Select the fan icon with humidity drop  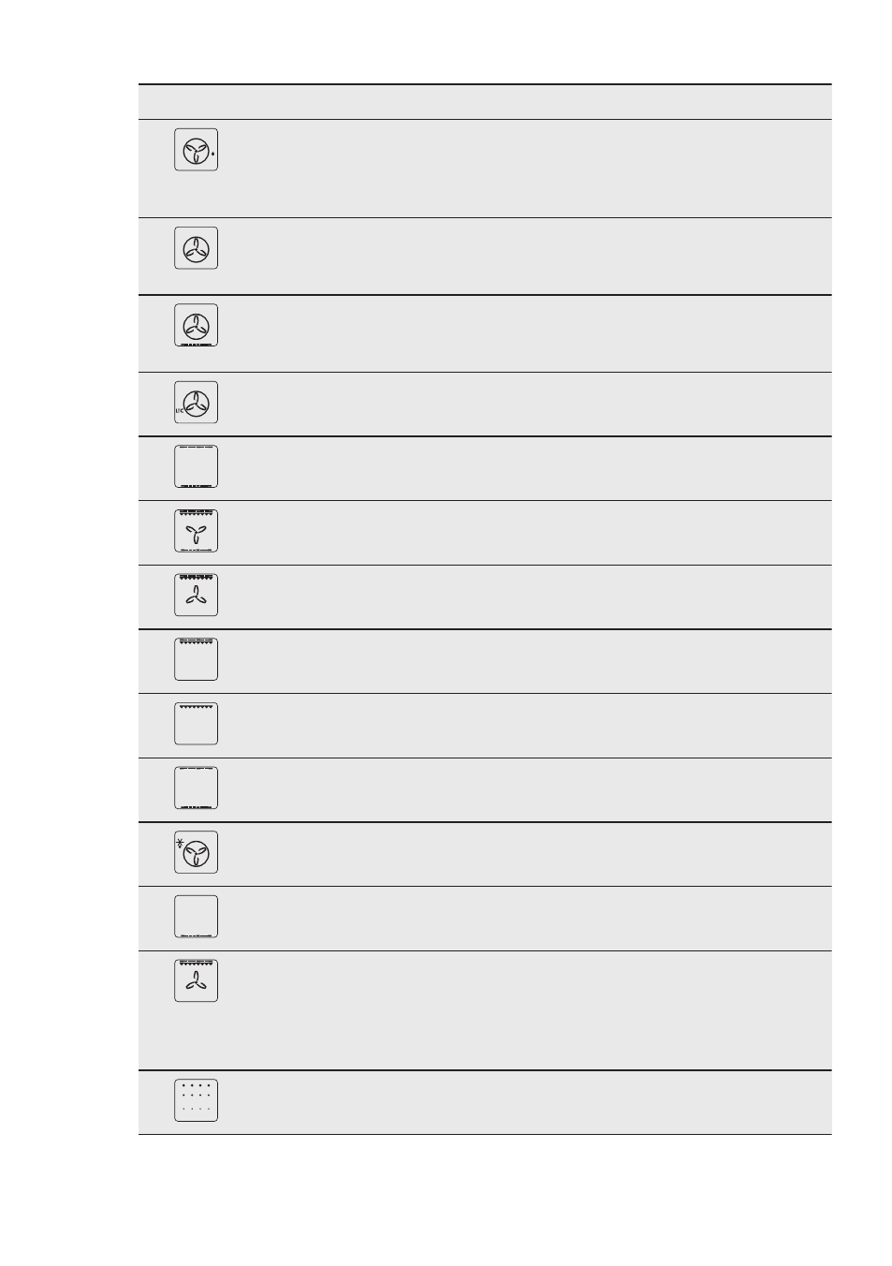(x=196, y=150)
